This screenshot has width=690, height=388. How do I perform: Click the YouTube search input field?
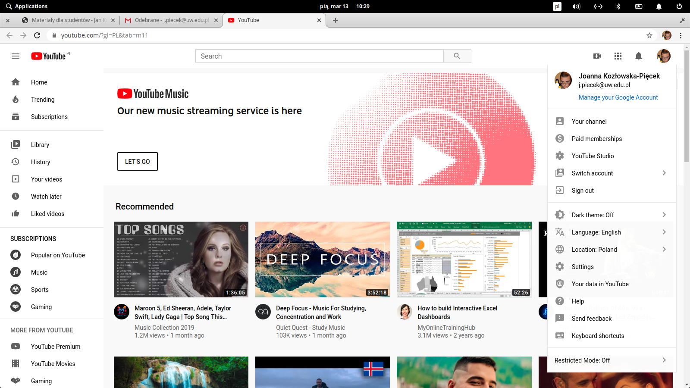point(320,56)
